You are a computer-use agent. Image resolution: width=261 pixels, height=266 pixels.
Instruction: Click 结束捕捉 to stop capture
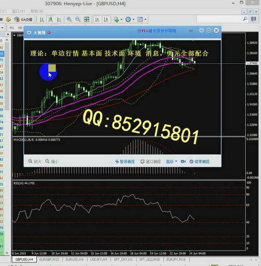coord(199,162)
